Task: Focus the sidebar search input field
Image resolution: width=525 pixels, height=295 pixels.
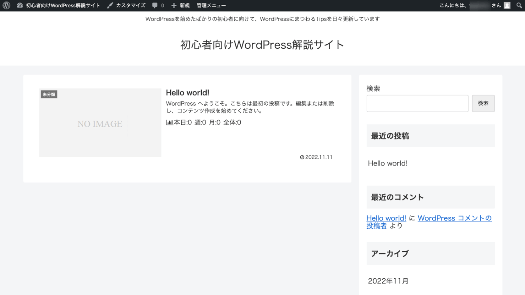Action: 418,103
